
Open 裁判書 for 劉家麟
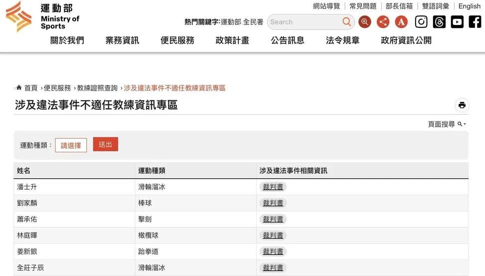[273, 203]
